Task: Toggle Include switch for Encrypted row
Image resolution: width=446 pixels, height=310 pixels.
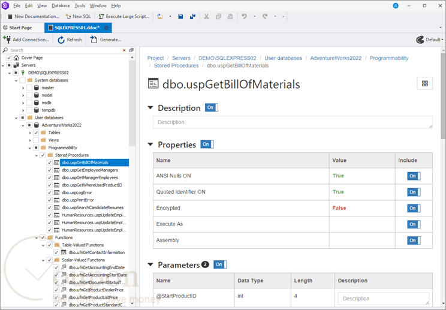Action: coord(414,208)
